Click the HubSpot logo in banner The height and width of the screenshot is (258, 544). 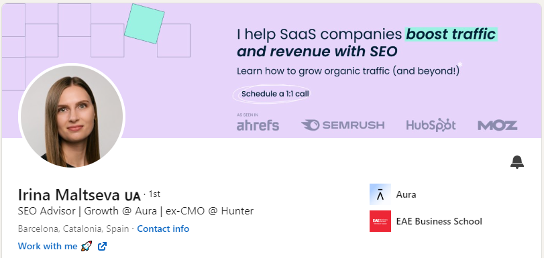[431, 125]
